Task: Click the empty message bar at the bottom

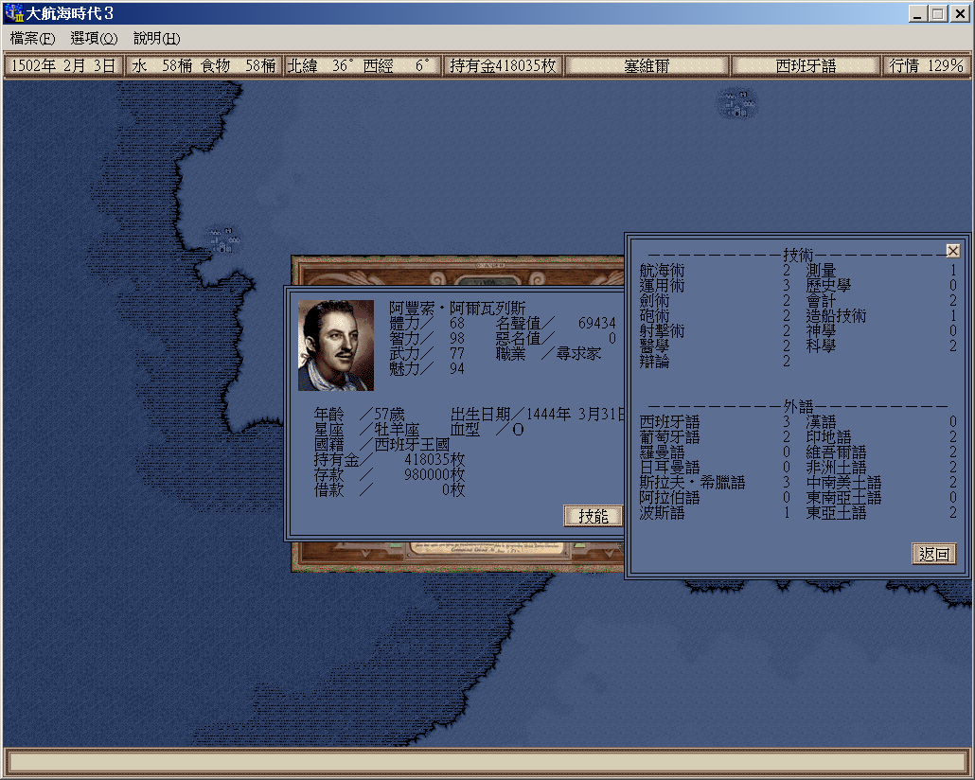Action: 487,761
